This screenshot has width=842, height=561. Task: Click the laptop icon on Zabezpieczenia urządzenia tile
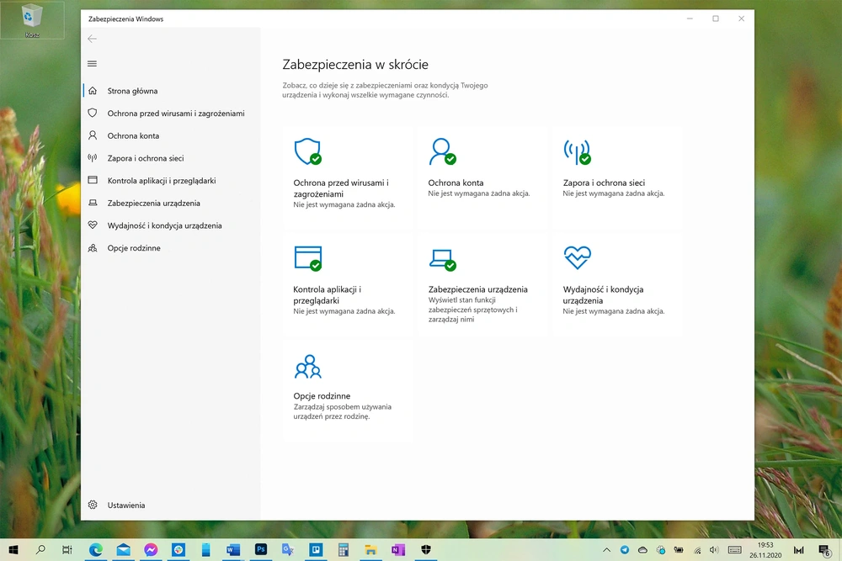point(443,260)
